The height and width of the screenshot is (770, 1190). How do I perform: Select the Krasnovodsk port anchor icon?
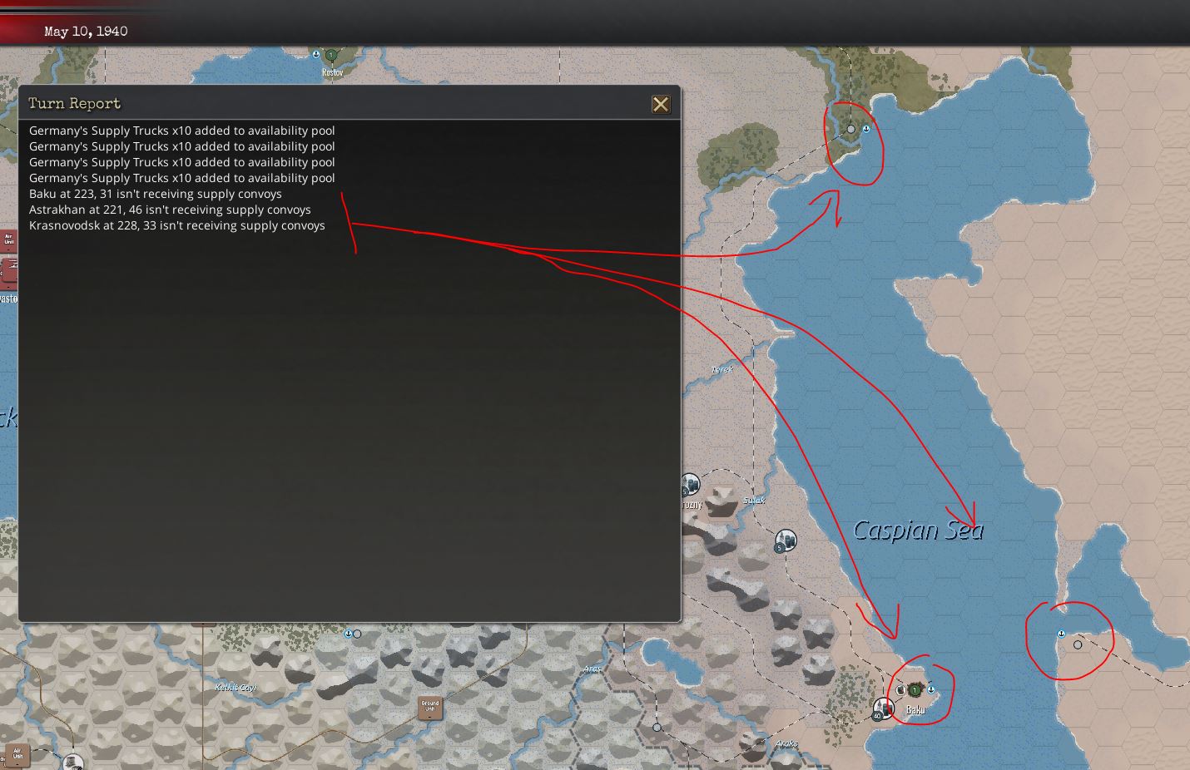click(1061, 634)
